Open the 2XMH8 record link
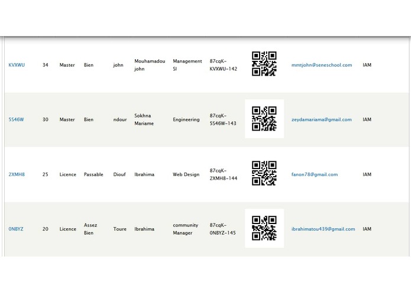The height and width of the screenshot is (292, 411). pyautogui.click(x=17, y=174)
